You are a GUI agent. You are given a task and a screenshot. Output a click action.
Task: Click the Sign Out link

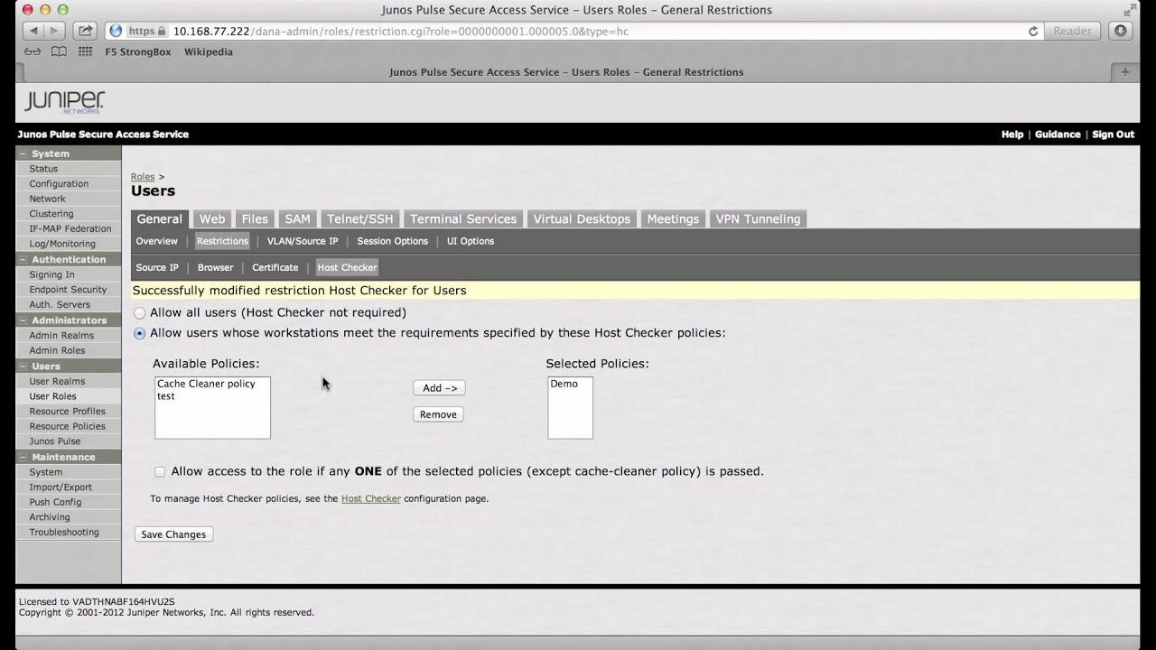click(1113, 135)
